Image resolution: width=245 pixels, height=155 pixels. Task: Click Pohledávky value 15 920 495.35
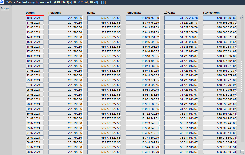pyautogui.click(x=142, y=61)
